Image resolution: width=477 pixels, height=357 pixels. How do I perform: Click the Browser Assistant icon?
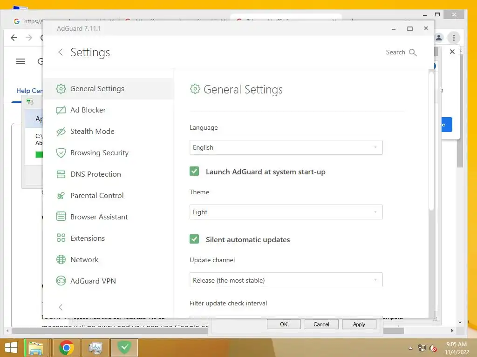pos(61,217)
